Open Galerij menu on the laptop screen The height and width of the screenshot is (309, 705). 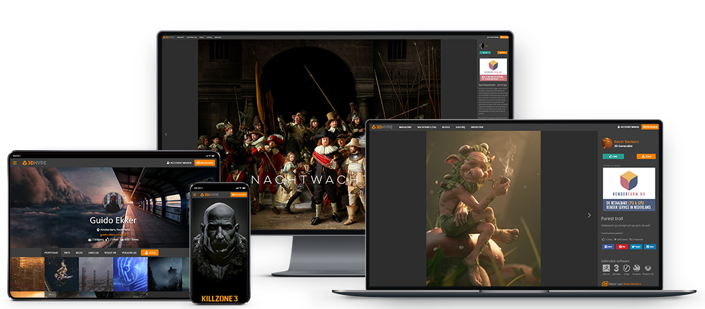coord(460,127)
